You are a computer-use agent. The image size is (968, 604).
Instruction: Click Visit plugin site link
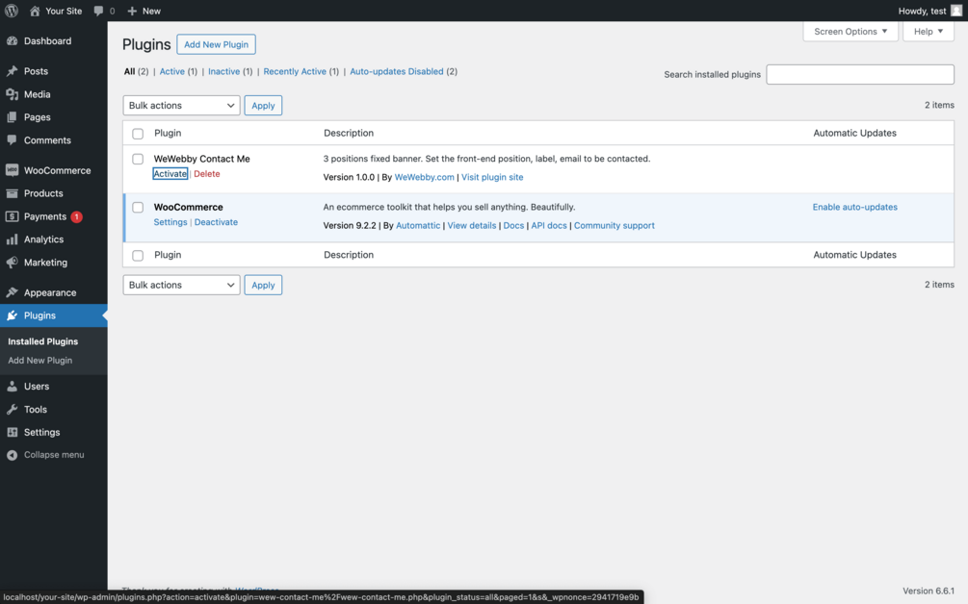point(492,177)
